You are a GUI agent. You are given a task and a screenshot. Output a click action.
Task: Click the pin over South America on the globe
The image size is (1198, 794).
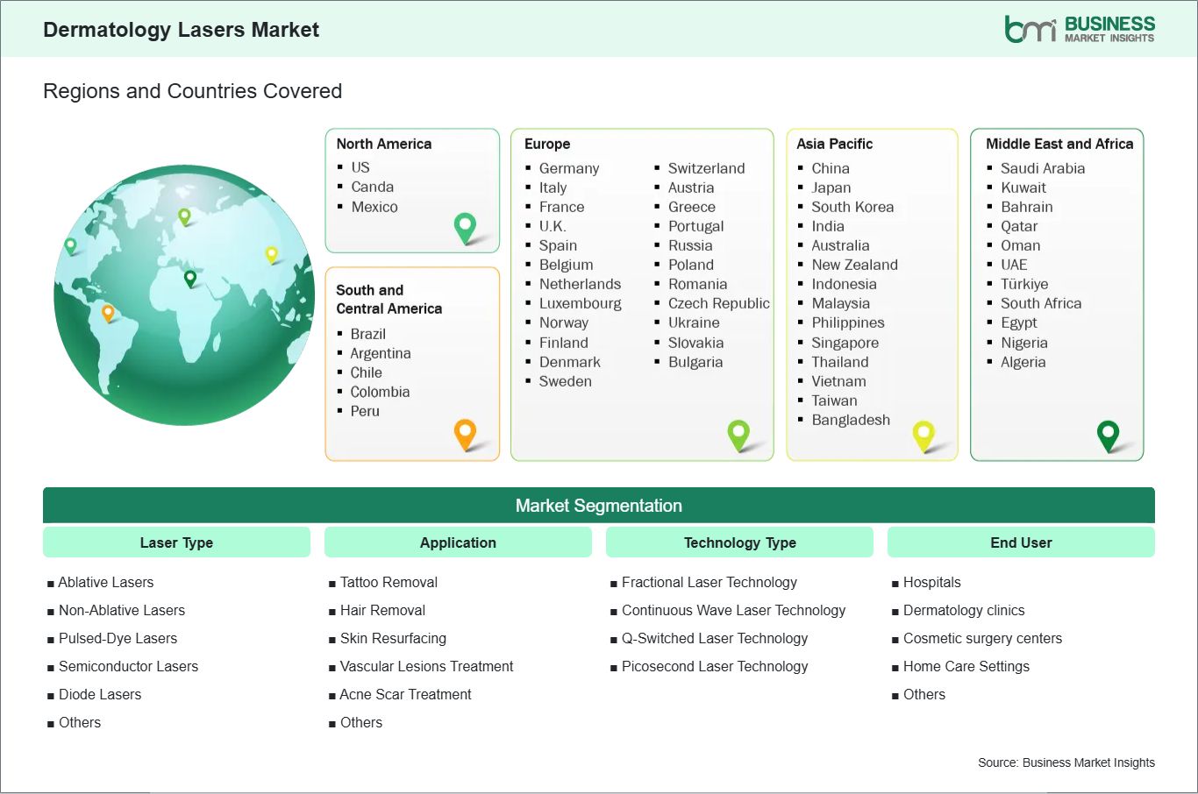click(x=109, y=310)
